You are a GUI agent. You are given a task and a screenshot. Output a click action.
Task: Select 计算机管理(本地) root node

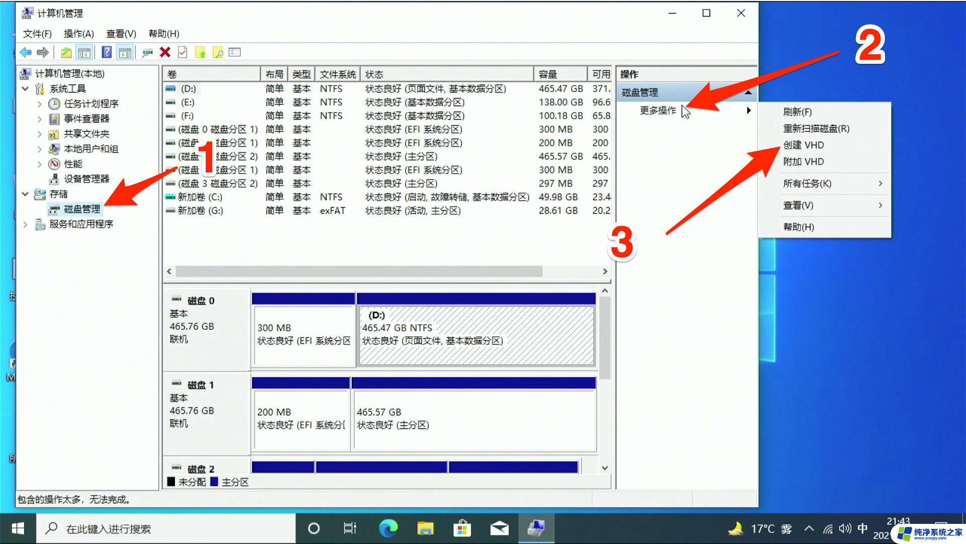click(x=69, y=74)
